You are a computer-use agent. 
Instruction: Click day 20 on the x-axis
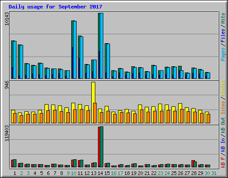(x=140, y=173)
